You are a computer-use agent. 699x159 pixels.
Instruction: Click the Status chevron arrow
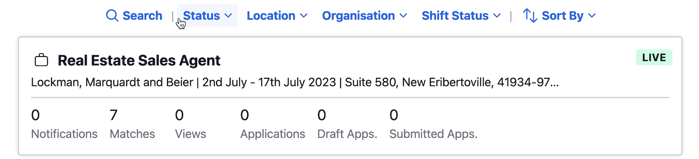228,16
